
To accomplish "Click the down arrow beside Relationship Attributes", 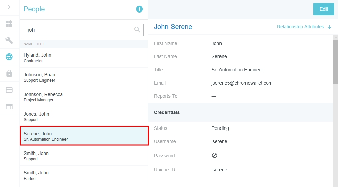I will click(329, 27).
